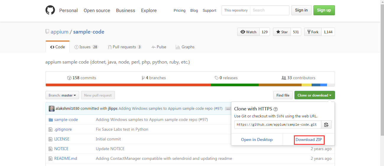The width and height of the screenshot is (384, 166).
Task: Open the #97 pull request link
Action: (218, 109)
